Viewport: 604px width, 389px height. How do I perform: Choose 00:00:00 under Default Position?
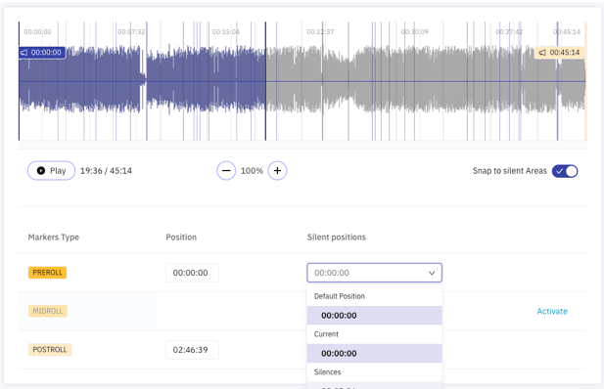coord(374,316)
